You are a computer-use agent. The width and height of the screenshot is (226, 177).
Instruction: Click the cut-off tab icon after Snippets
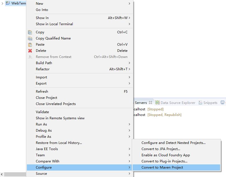pyautogui.click(x=222, y=102)
